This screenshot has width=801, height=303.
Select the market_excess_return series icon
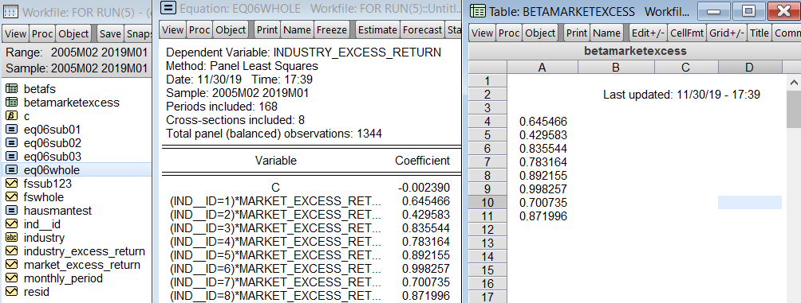(x=10, y=265)
